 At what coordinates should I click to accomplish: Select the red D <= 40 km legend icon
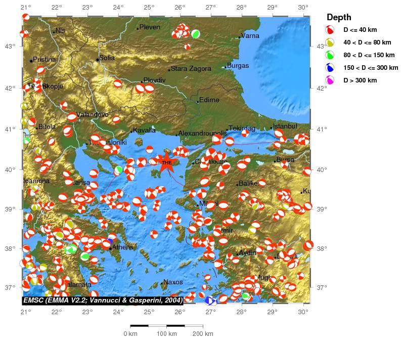click(330, 30)
